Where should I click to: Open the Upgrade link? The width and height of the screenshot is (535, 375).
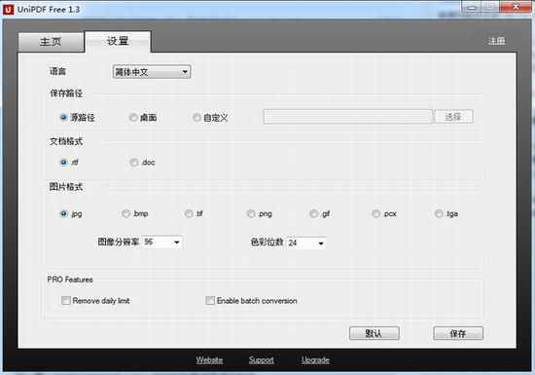point(315,359)
